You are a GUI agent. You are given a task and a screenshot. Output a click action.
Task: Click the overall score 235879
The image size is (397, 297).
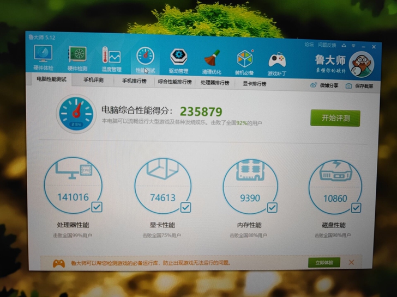point(201,112)
